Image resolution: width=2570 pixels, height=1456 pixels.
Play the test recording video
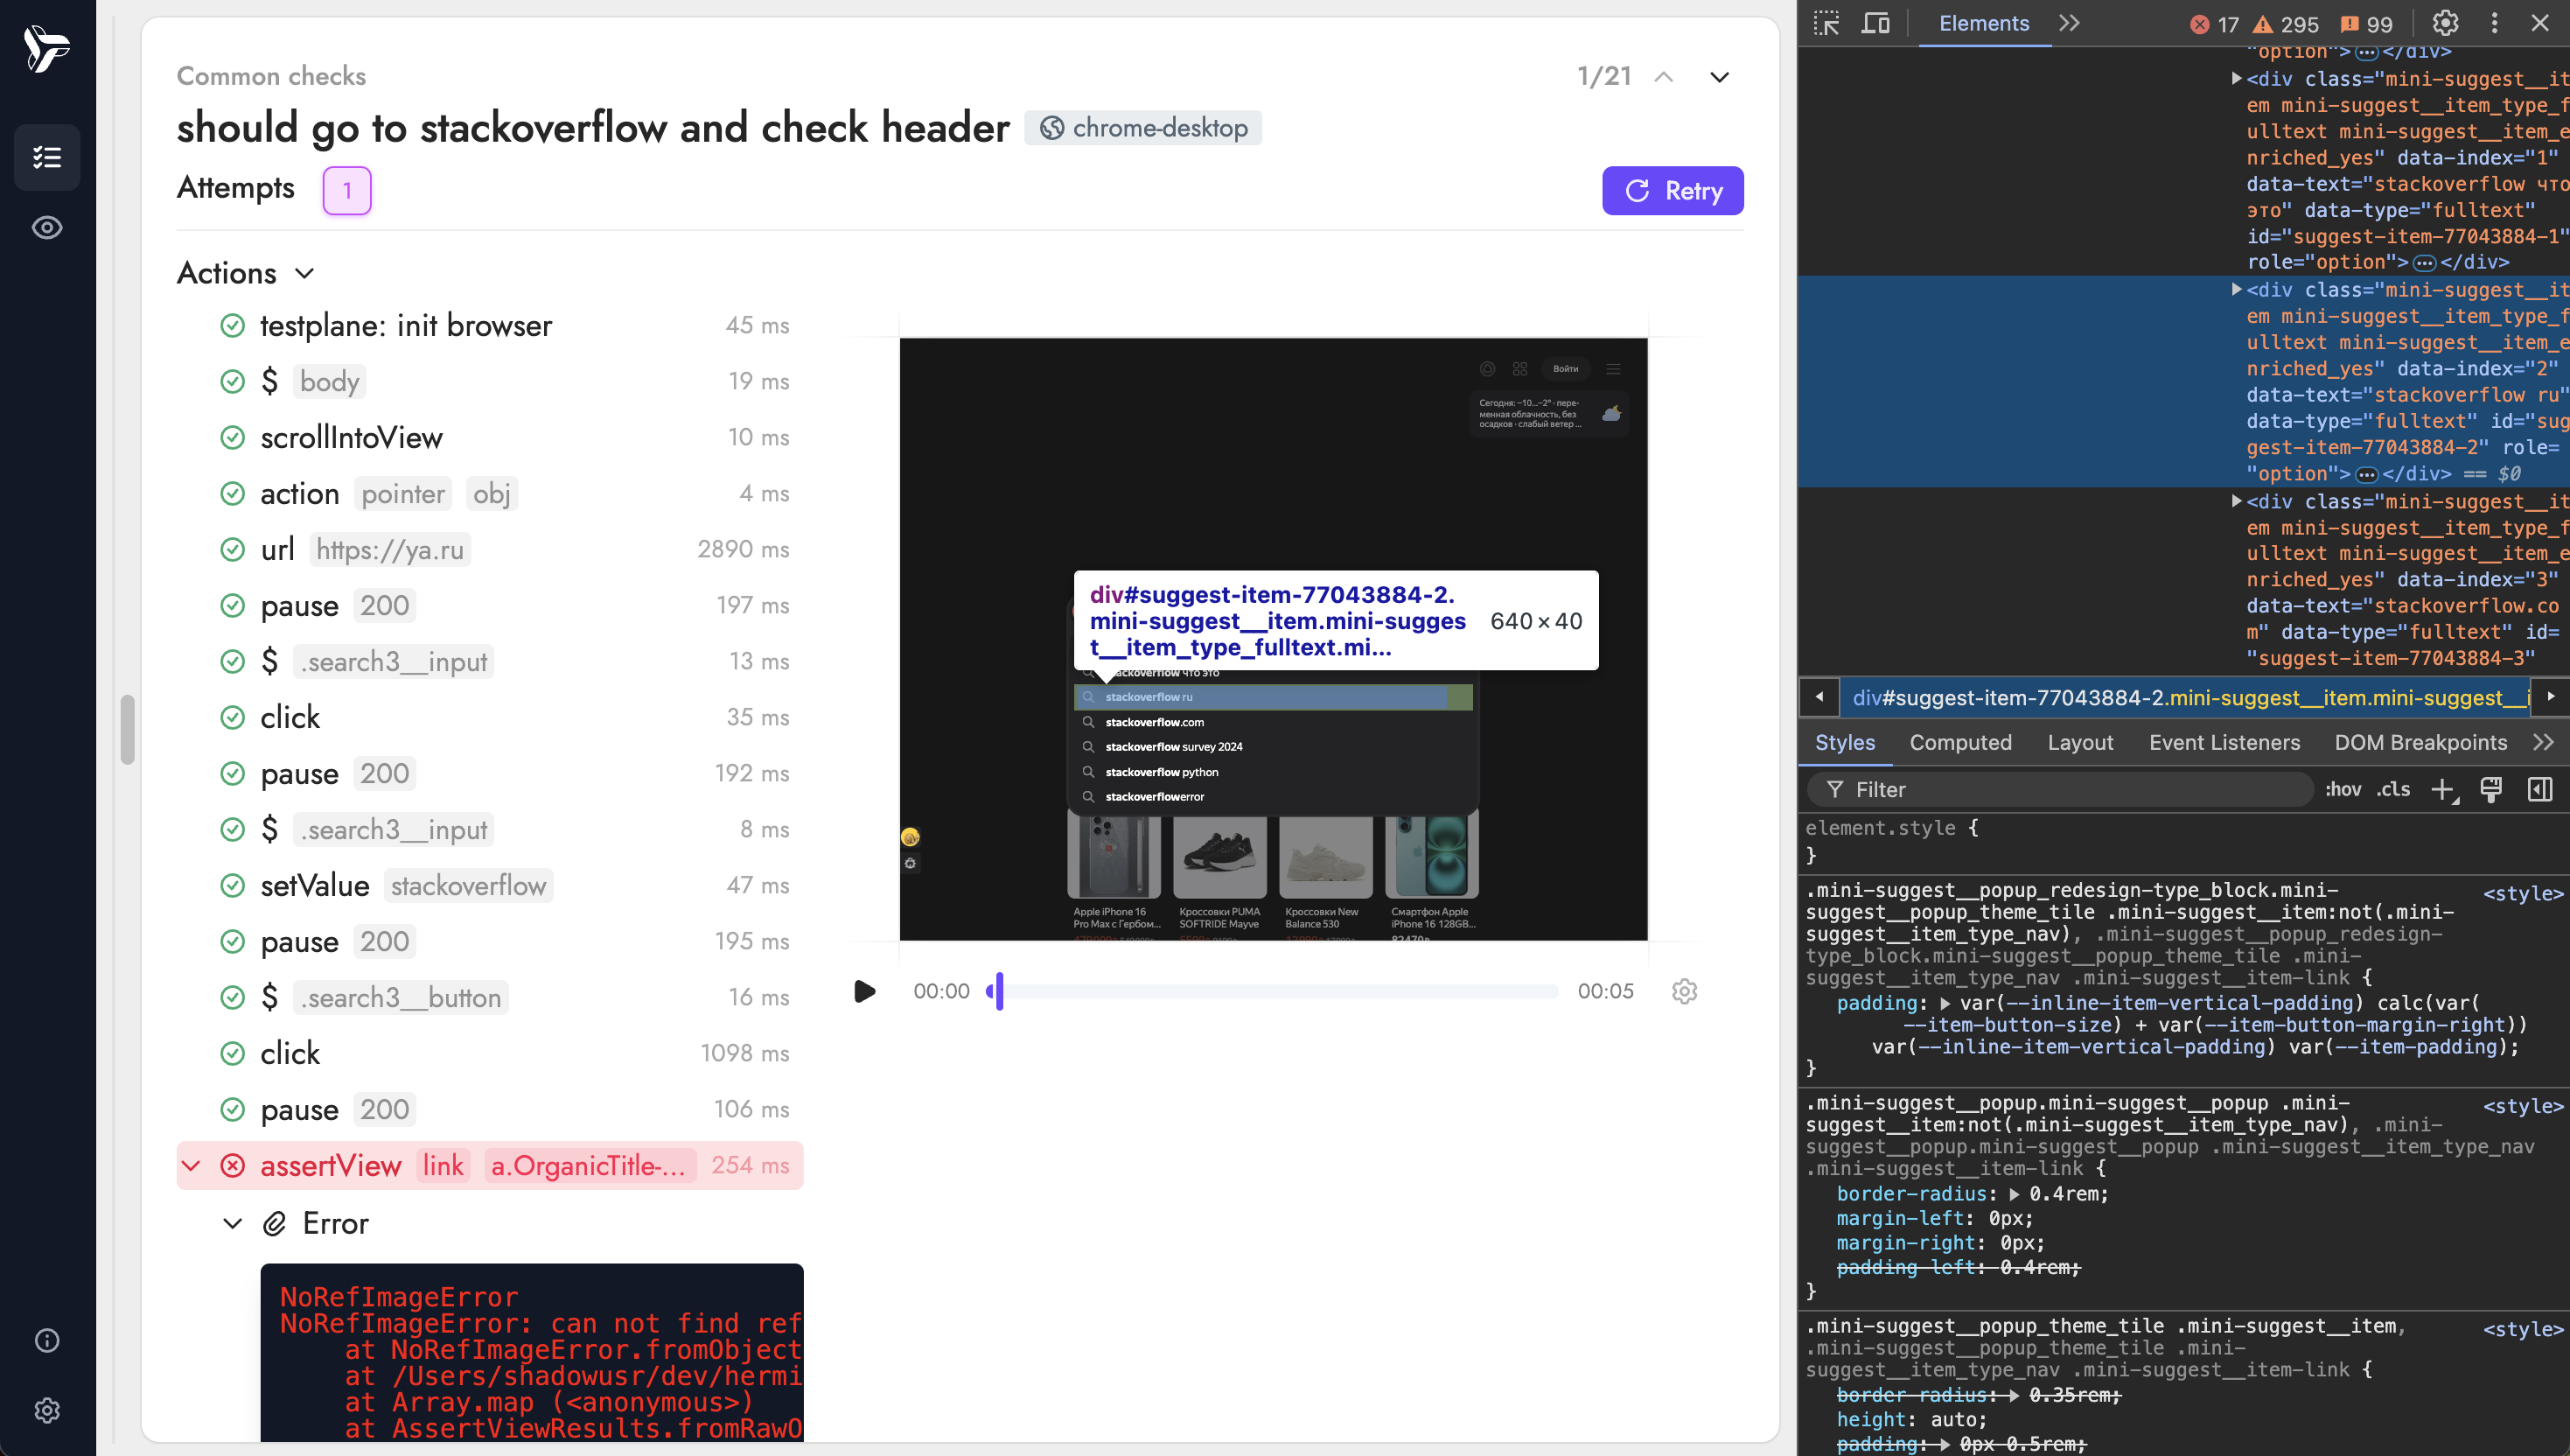click(x=864, y=991)
